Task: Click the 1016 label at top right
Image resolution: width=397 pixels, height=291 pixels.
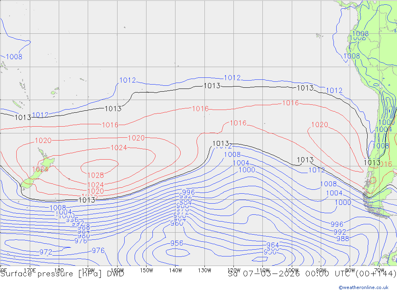Action: tap(291, 103)
